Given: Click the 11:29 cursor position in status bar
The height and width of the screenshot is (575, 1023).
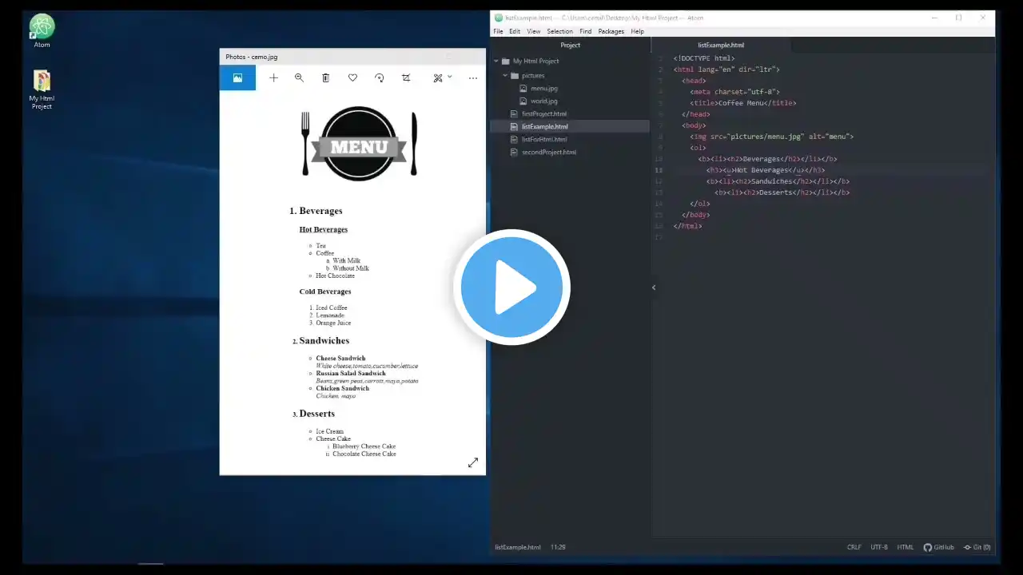Looking at the screenshot, I should point(558,547).
